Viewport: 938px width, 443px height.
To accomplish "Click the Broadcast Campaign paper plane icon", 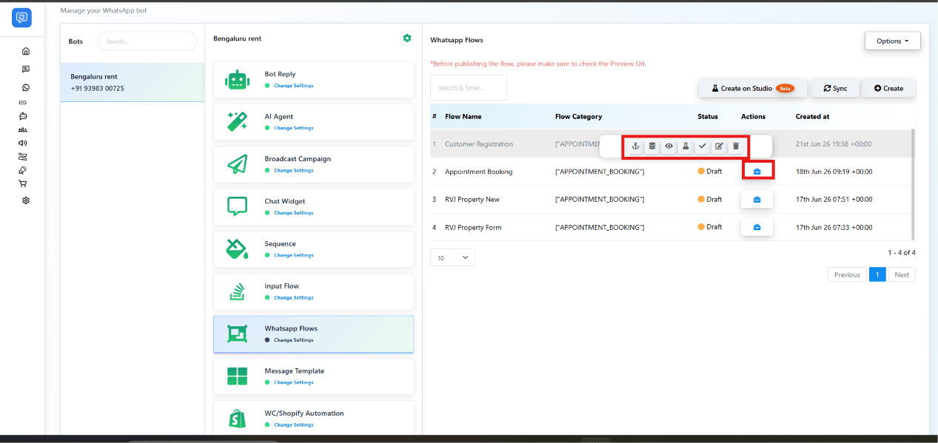I will [x=237, y=164].
